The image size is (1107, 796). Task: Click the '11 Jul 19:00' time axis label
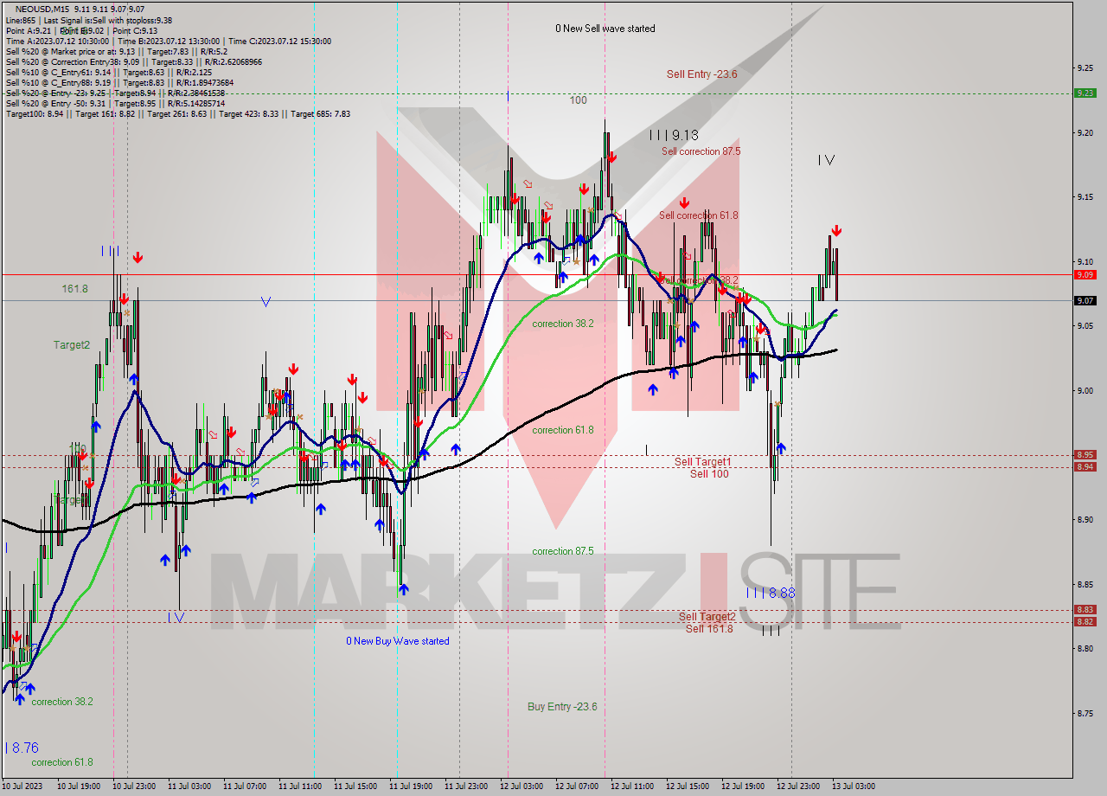pyautogui.click(x=411, y=786)
